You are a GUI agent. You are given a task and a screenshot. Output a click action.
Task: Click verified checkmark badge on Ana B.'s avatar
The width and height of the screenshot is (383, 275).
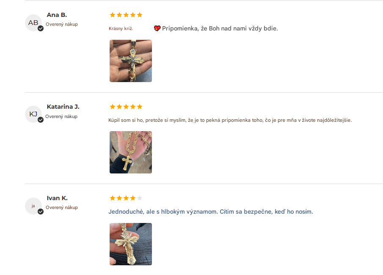[41, 28]
